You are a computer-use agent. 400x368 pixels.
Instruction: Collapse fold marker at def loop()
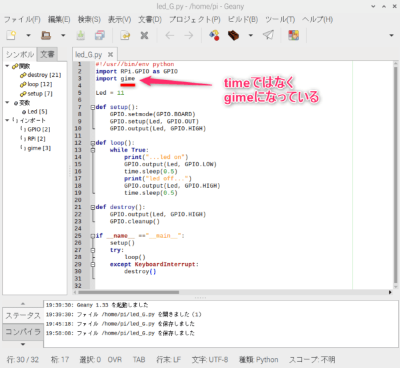coord(93,143)
